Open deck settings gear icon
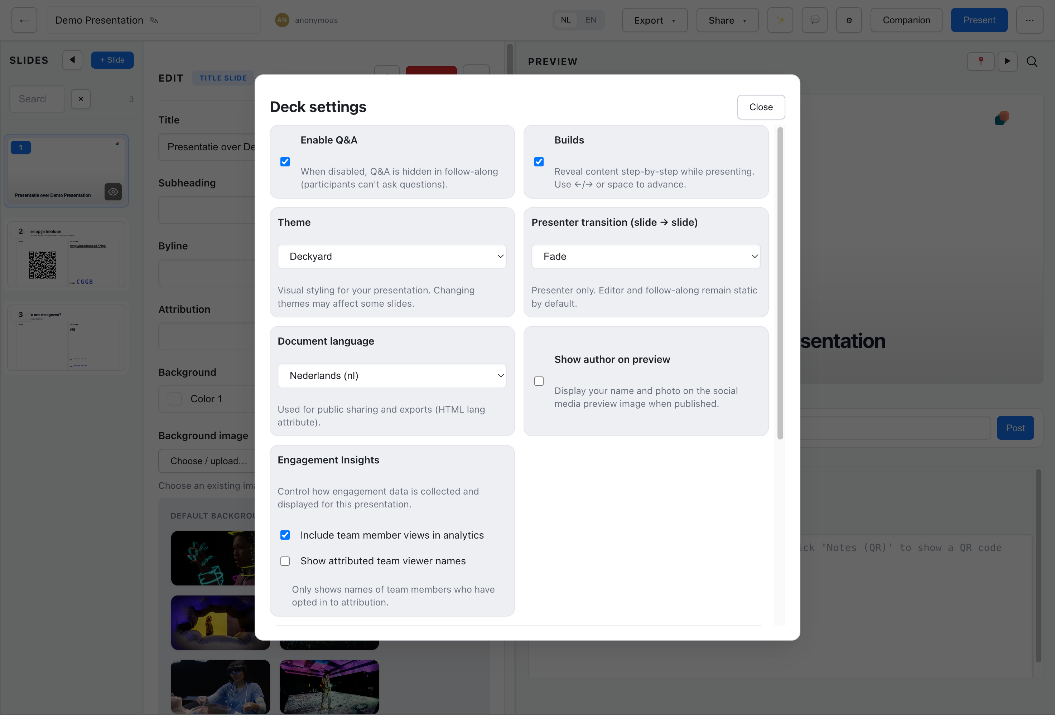 point(849,20)
